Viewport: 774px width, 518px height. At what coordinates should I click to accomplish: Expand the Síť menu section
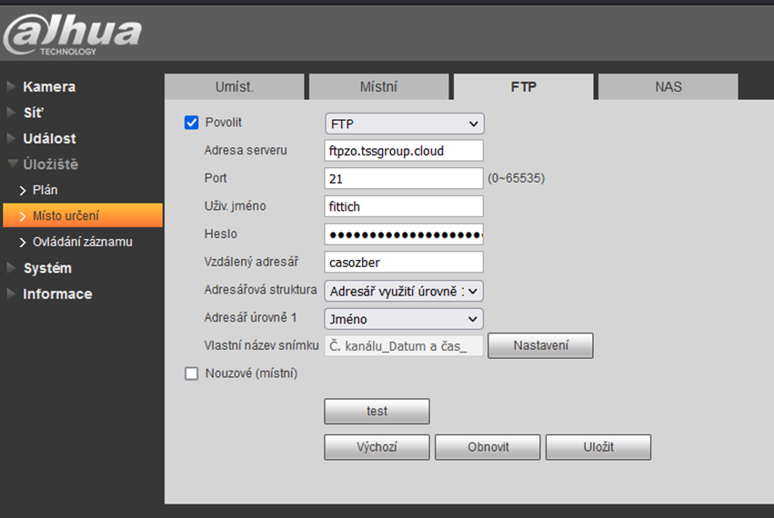33,113
